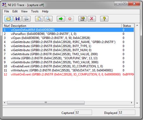The width and height of the screenshot is (143, 120).
Task: Select viGetAttribute TMO_VALUE 3000 row
Action: point(68,62)
